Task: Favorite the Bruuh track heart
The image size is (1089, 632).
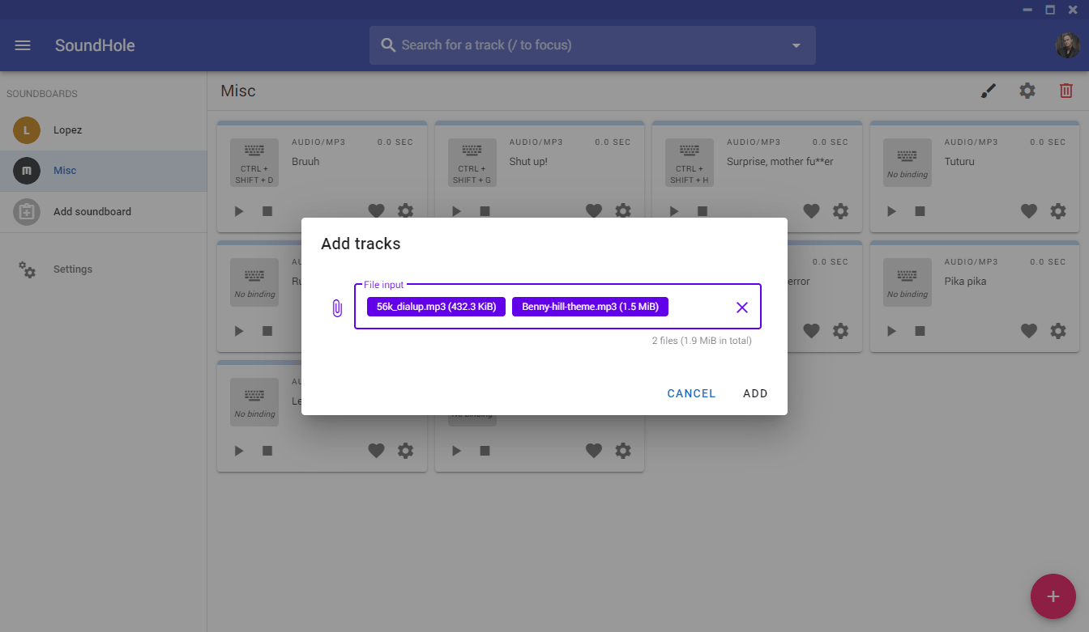Action: [376, 210]
